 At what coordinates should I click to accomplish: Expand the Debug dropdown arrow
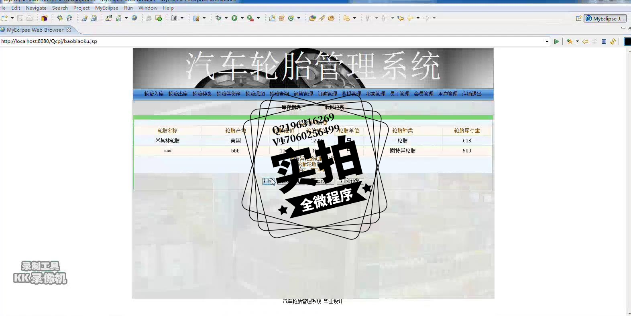[226, 18]
